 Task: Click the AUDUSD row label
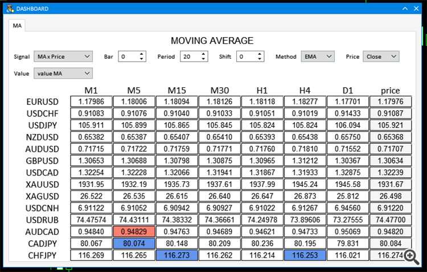click(42, 149)
